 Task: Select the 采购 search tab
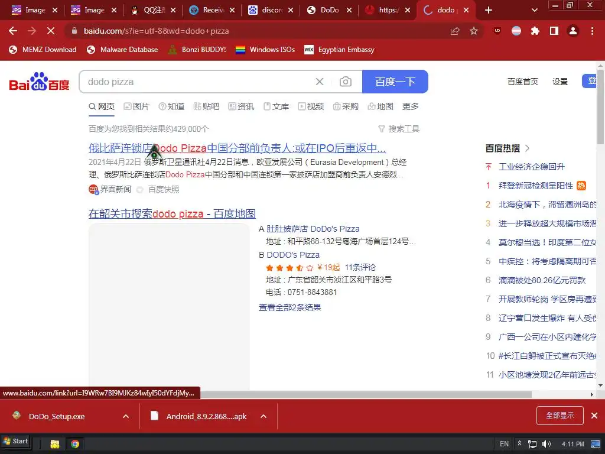(x=346, y=106)
